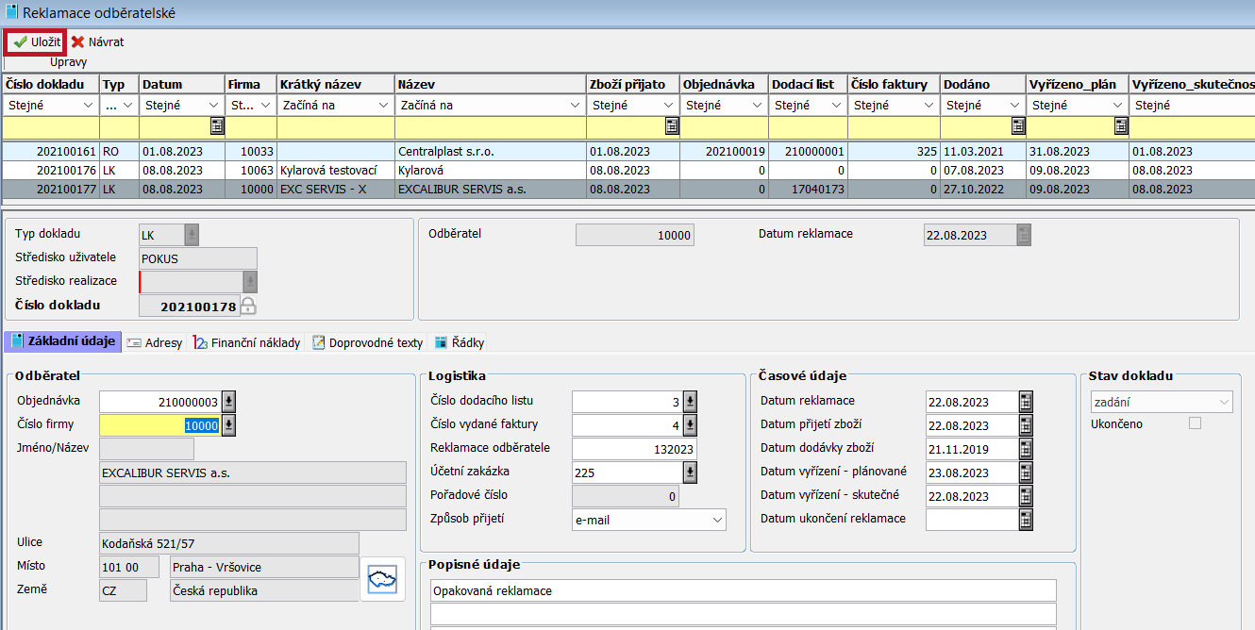Click lookup icon beside Číslo firmy field

click(228, 425)
